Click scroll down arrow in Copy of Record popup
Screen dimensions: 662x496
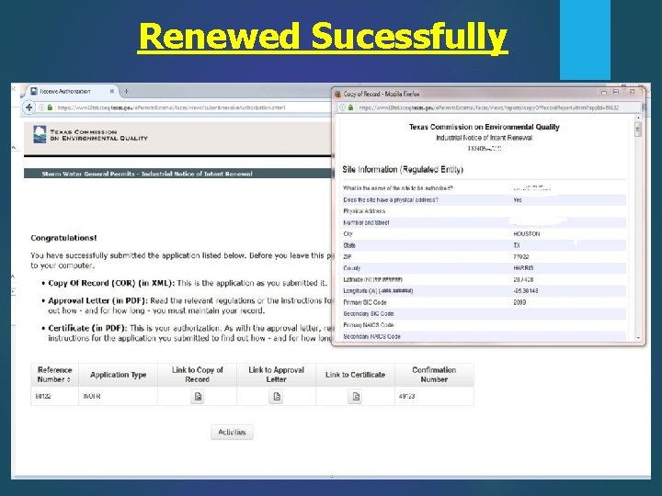coord(638,338)
